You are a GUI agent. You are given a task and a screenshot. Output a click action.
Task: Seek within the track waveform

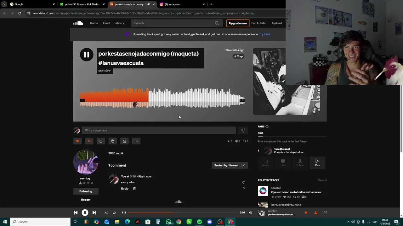click(162, 98)
